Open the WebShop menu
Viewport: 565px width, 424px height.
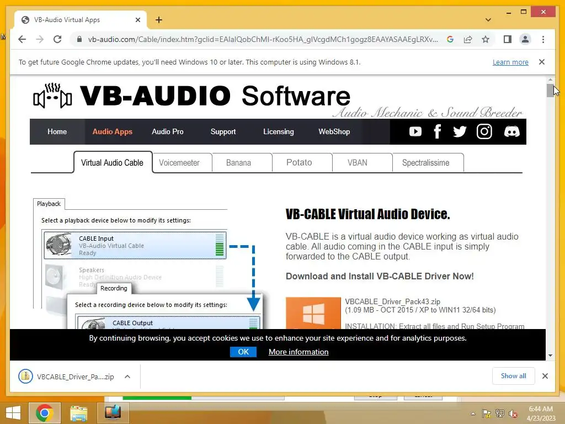(x=334, y=131)
